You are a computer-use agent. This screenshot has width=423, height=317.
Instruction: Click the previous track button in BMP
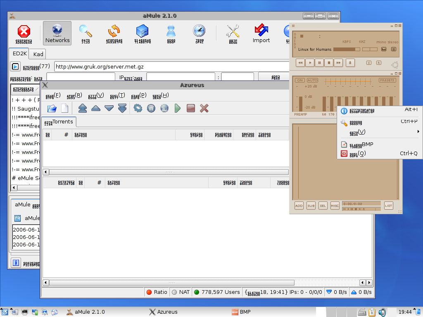[x=300, y=63]
